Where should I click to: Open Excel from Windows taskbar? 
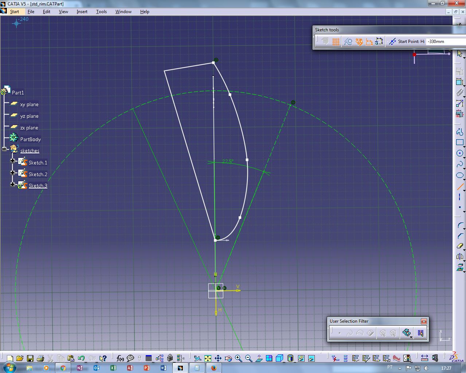click(x=113, y=368)
